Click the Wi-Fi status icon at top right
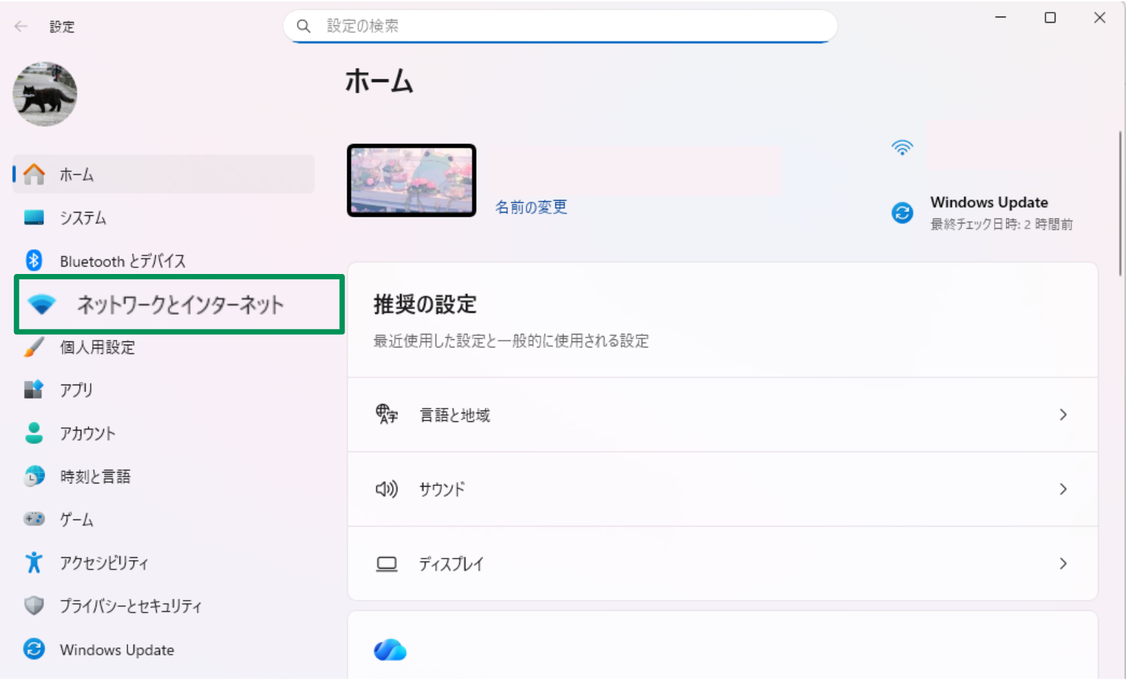Screen dimensions: 1126x682 (902, 148)
